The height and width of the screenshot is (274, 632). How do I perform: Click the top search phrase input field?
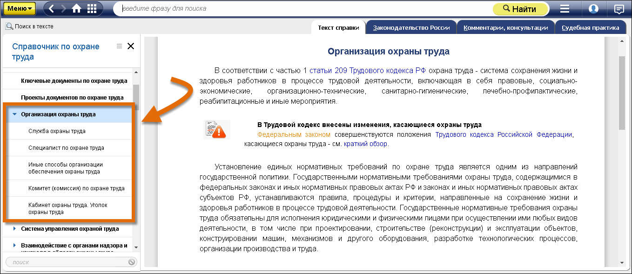pos(303,9)
